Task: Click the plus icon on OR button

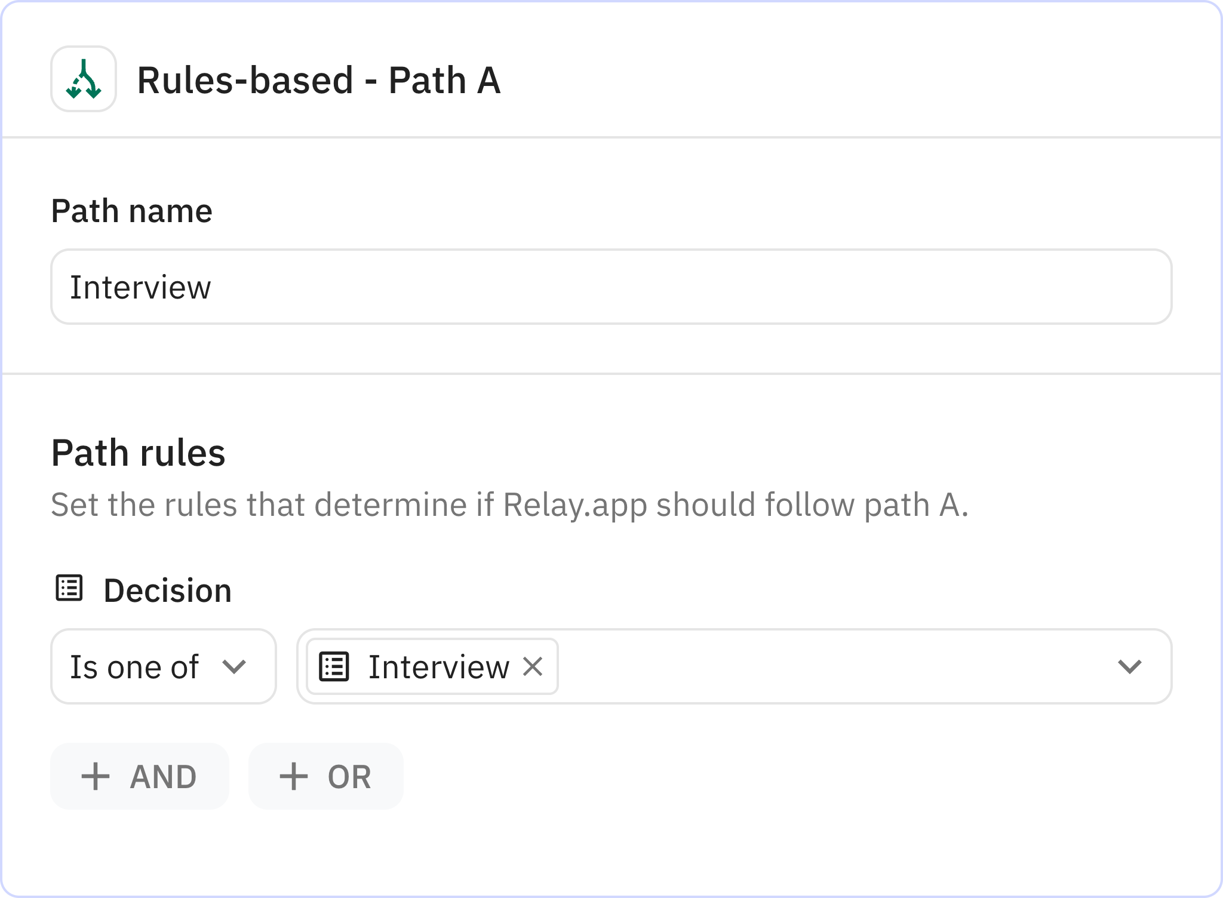Action: (x=293, y=777)
